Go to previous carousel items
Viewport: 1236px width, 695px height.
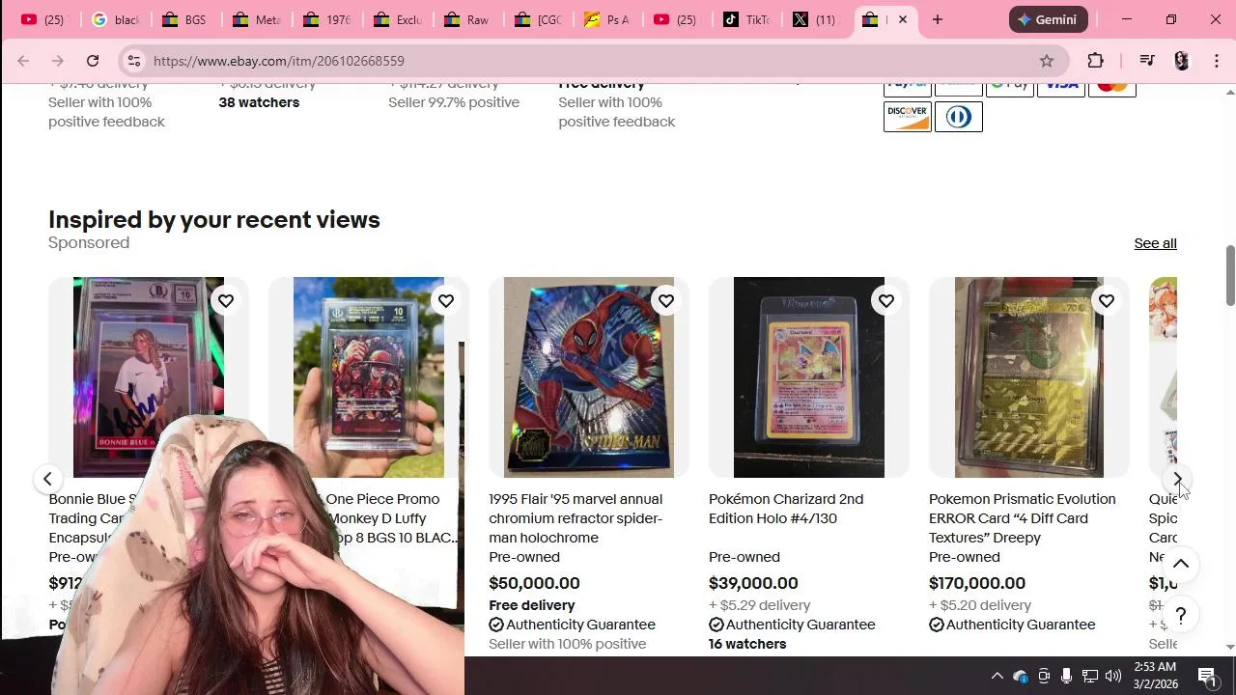47,479
